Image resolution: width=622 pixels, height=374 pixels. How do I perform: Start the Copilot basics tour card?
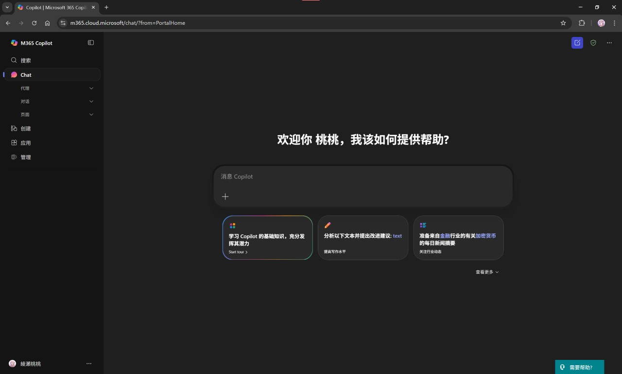click(267, 238)
